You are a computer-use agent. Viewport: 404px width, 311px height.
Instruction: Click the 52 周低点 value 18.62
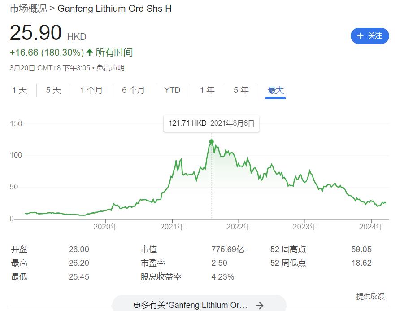(x=361, y=263)
